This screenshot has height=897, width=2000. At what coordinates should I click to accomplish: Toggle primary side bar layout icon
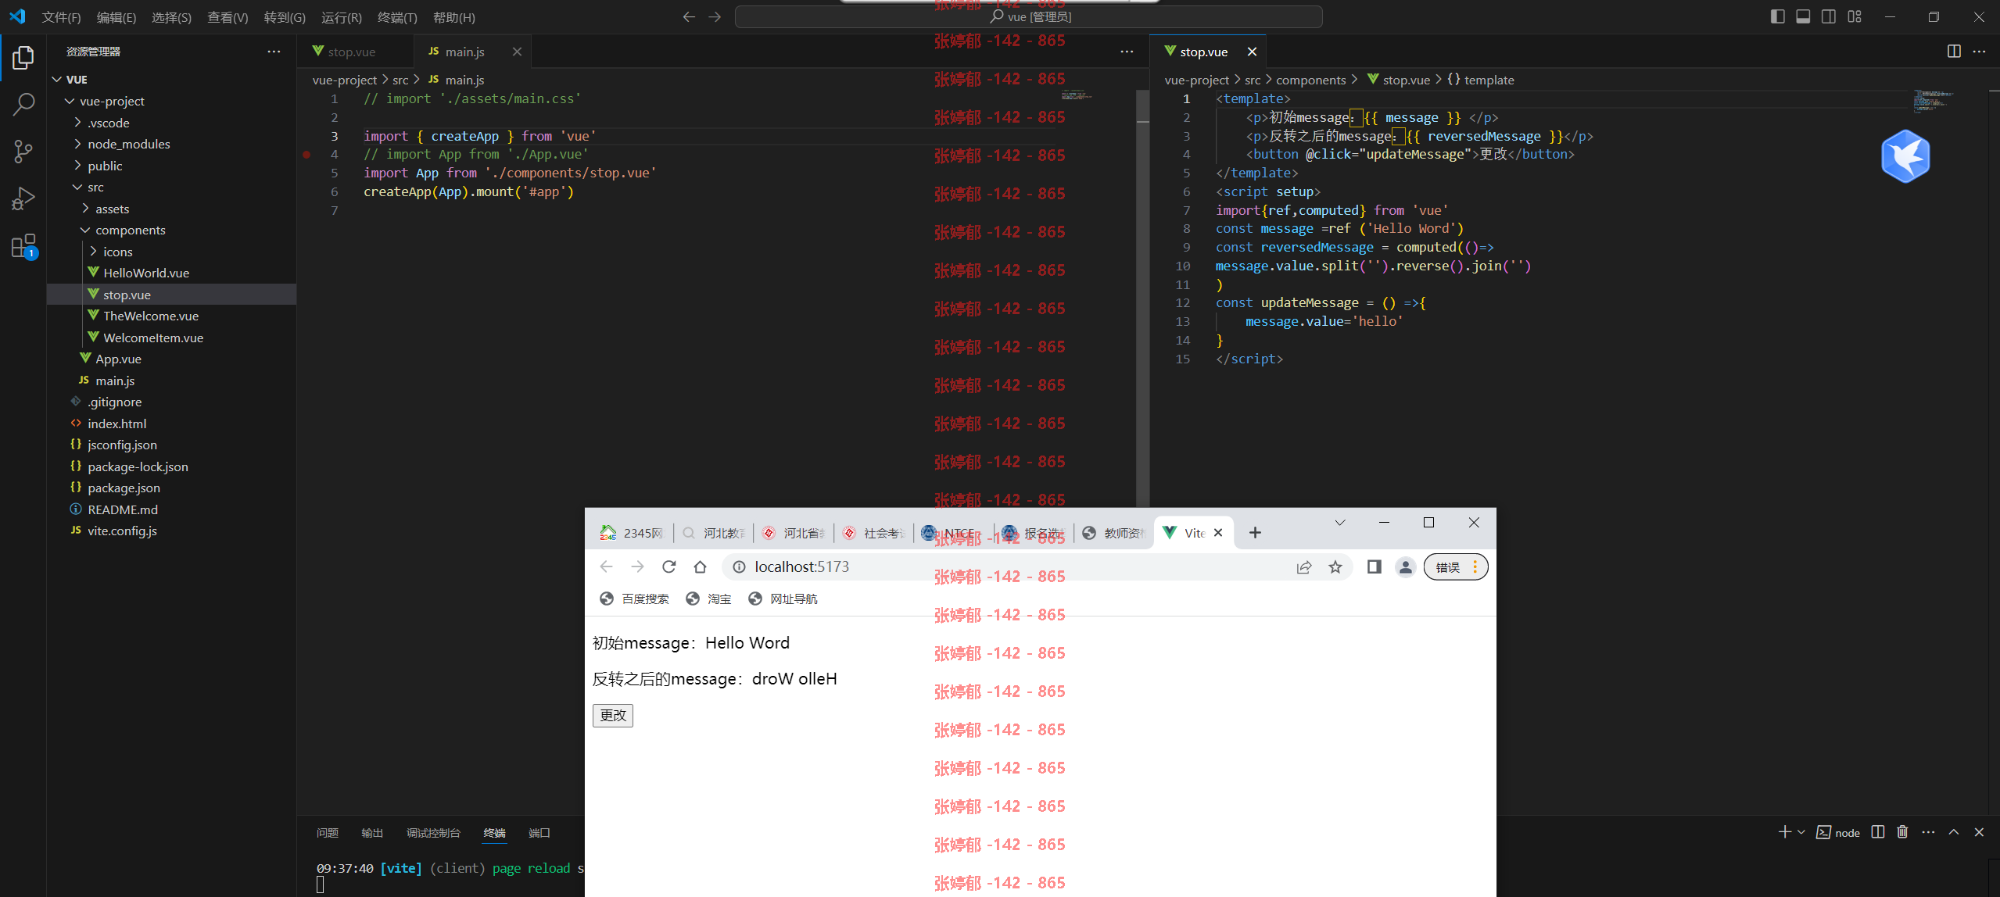[x=1777, y=16]
